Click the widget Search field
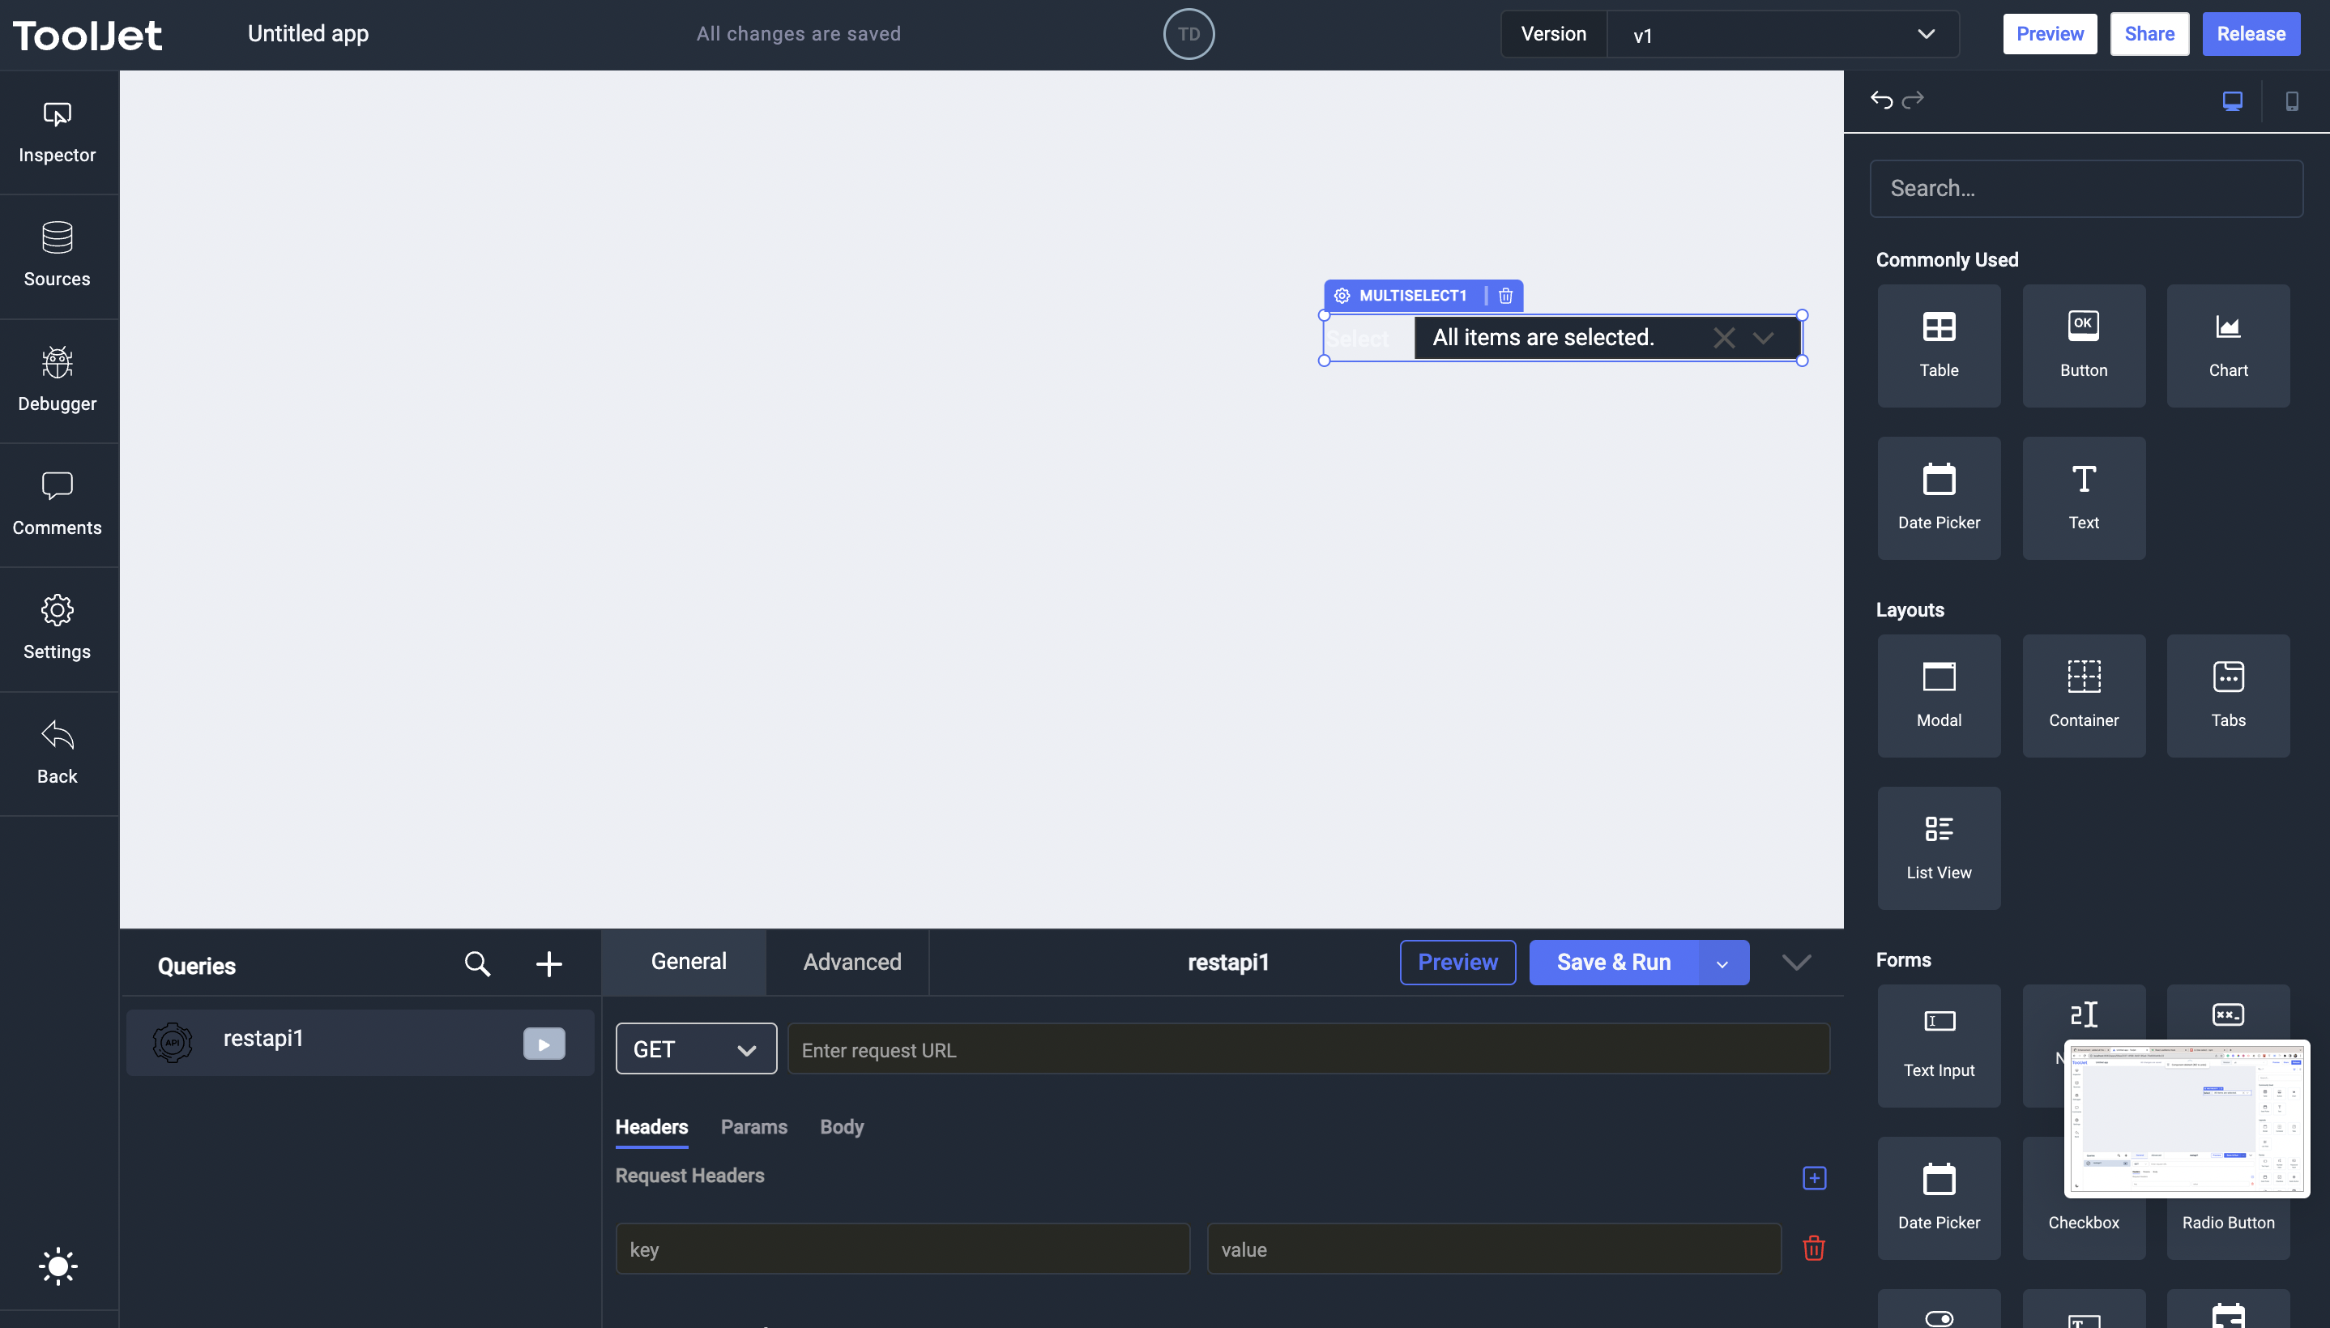 [x=2086, y=189]
